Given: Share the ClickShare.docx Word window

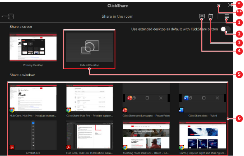Looking at the screenshot, I should [203, 100].
